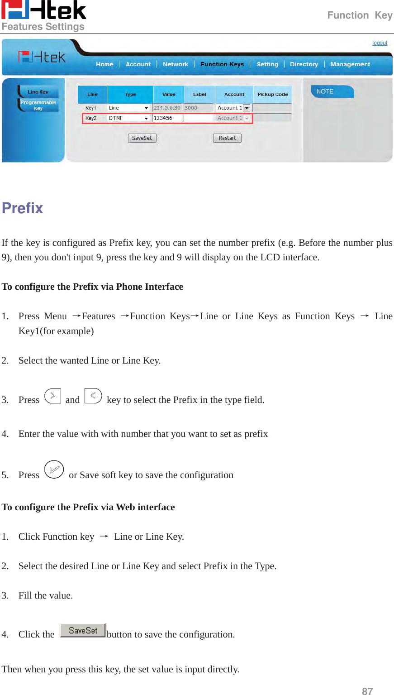Click the right arrow key icon in step 3
The image size is (394, 695).
tap(53, 395)
